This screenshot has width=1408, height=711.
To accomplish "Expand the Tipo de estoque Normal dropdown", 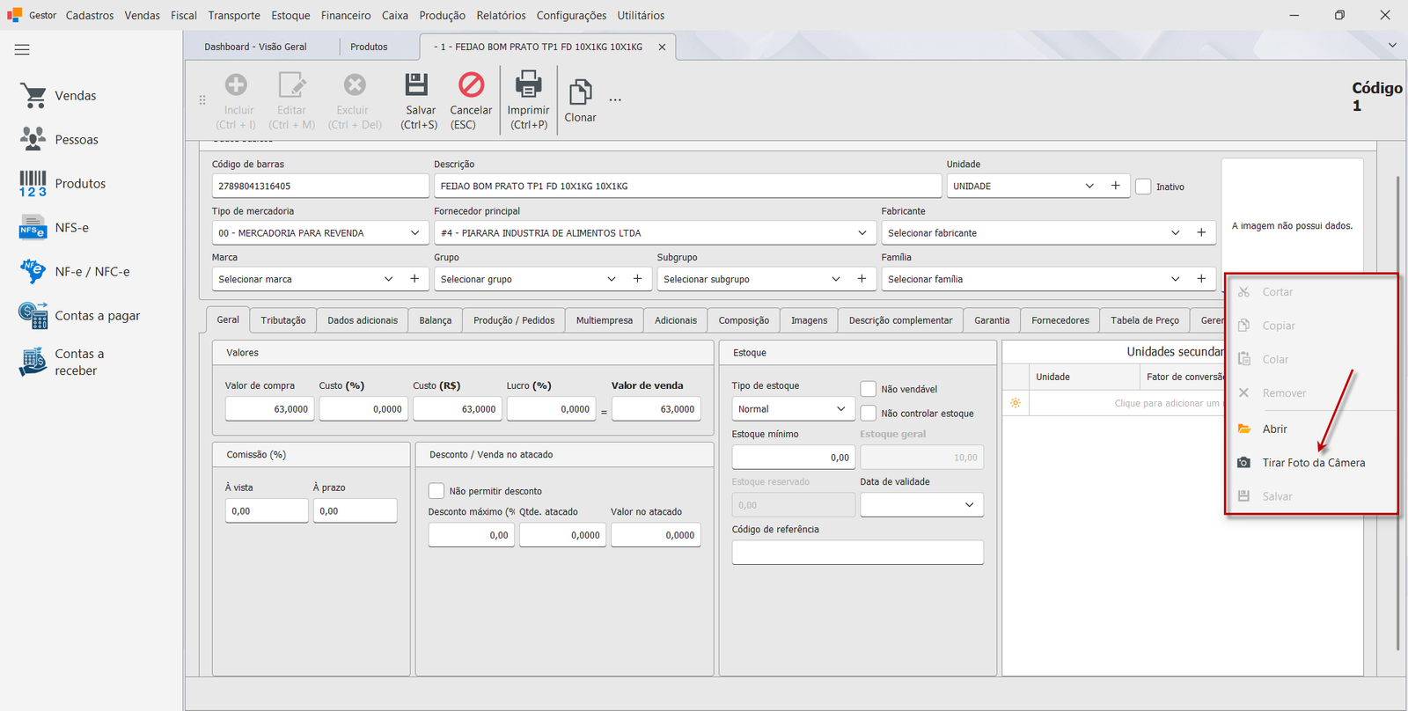I will tap(792, 409).
